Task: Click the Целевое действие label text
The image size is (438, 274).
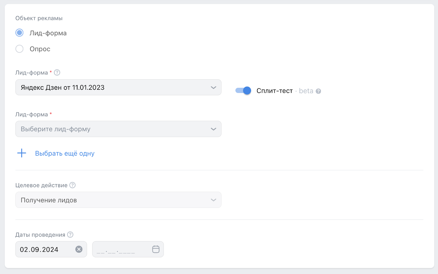Action: (41, 185)
